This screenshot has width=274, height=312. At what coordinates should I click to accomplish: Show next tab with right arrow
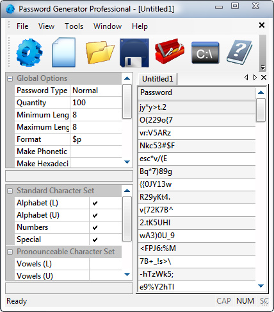pos(255,78)
